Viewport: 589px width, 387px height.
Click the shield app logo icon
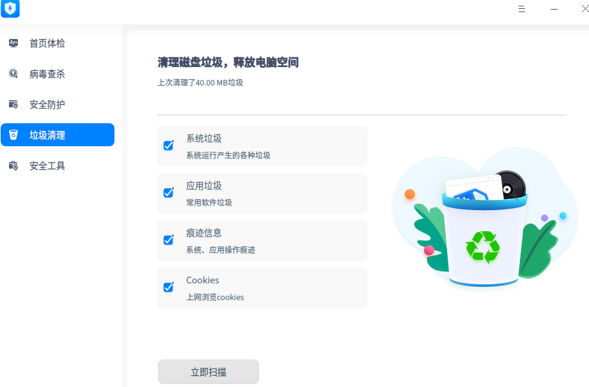(x=10, y=9)
